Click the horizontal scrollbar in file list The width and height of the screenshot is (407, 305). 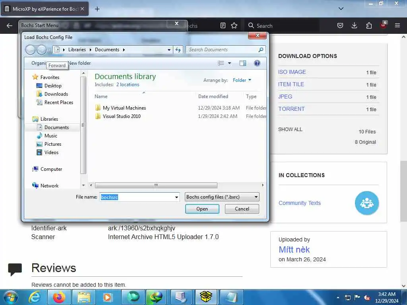coord(156,185)
